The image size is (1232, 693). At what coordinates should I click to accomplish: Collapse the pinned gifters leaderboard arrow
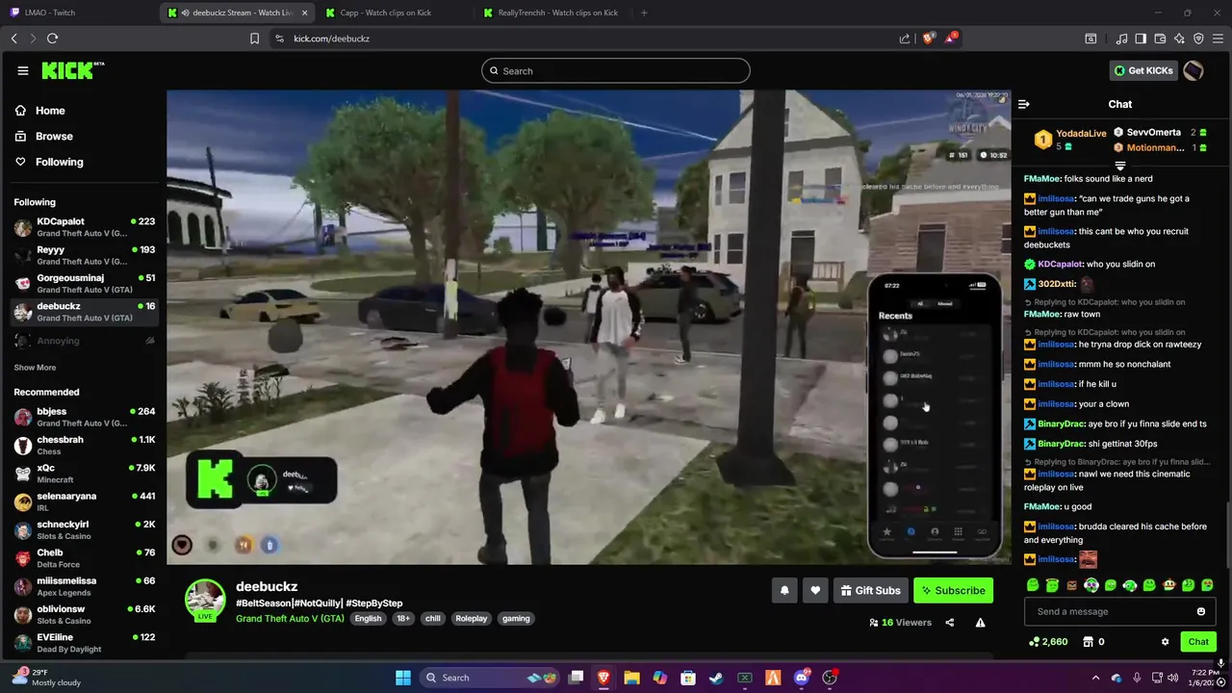tap(1119, 166)
